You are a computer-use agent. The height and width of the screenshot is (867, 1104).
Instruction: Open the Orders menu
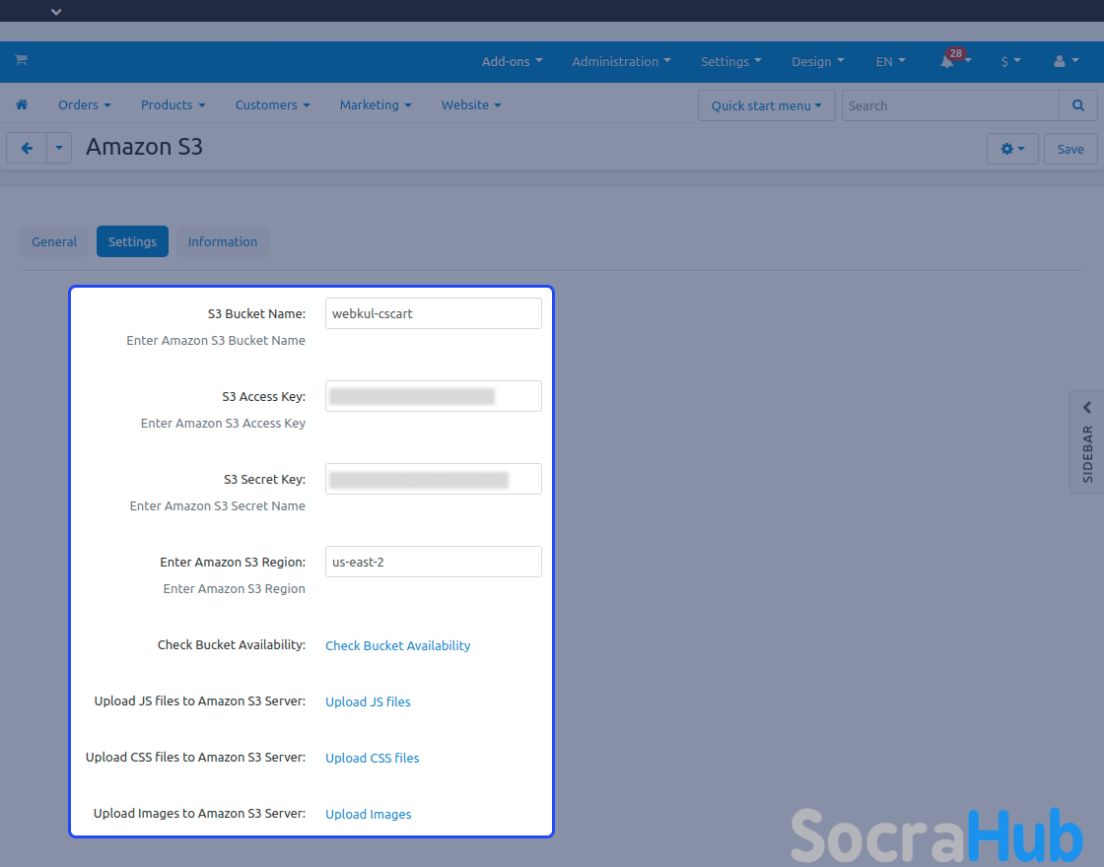[85, 104]
